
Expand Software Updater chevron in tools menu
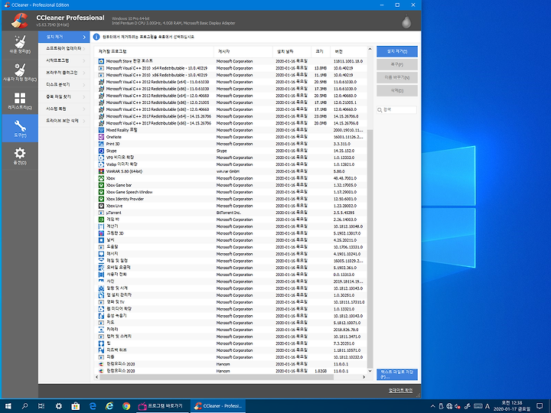[84, 48]
